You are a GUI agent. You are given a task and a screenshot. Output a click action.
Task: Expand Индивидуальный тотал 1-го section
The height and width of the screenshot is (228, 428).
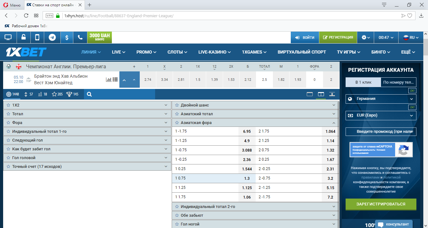coord(87,132)
